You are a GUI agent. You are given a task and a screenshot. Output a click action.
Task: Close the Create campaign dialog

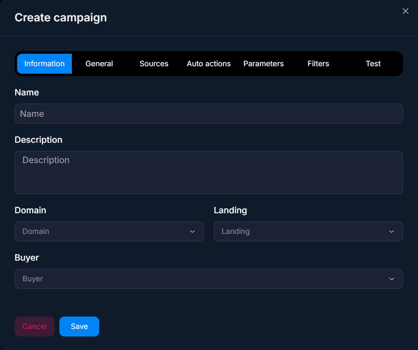405,11
